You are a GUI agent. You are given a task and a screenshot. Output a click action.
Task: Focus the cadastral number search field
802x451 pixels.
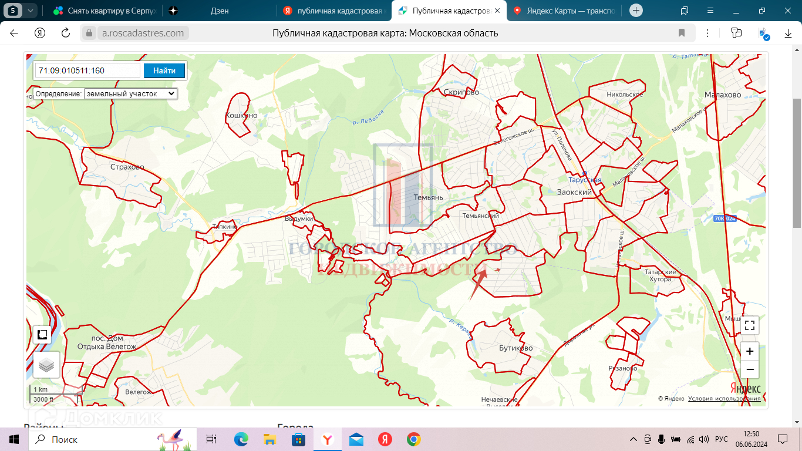click(x=87, y=70)
